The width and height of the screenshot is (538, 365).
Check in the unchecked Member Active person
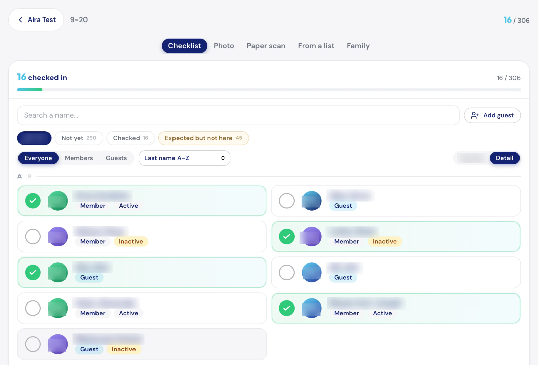click(33, 308)
